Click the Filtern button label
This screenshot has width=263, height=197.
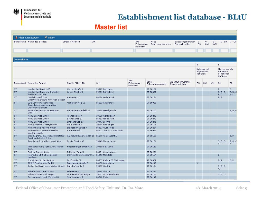tap(52, 38)
